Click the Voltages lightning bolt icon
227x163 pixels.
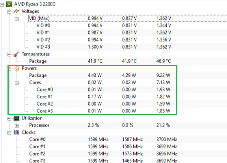(17, 11)
